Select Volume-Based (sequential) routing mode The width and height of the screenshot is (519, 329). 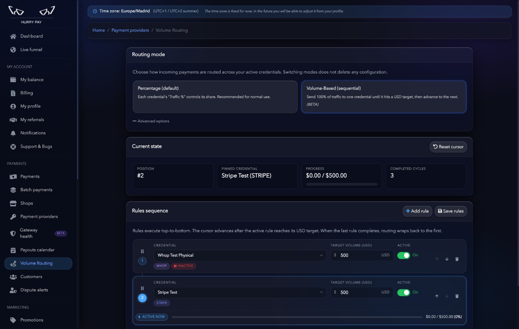[x=384, y=97]
